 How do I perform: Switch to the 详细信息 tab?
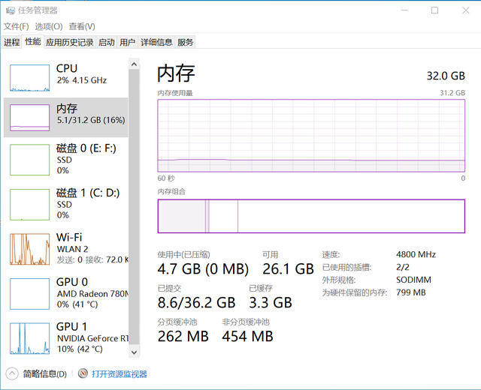point(156,43)
